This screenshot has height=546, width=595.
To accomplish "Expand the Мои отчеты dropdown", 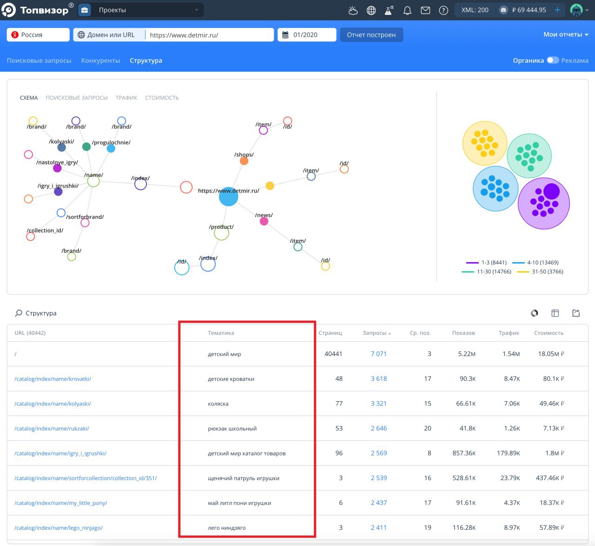I will pyautogui.click(x=566, y=34).
